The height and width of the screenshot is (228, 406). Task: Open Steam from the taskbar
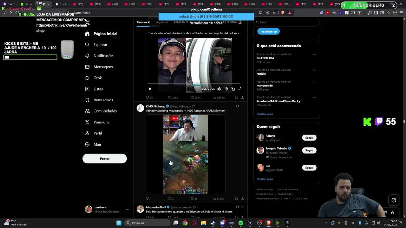[x=213, y=223]
